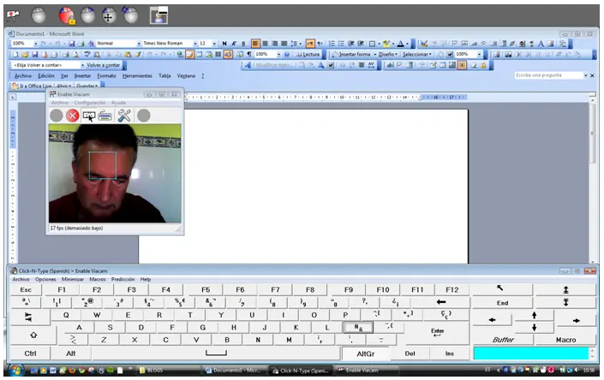
Task: Open Configuración menu in Enable Viacam
Action: point(90,103)
